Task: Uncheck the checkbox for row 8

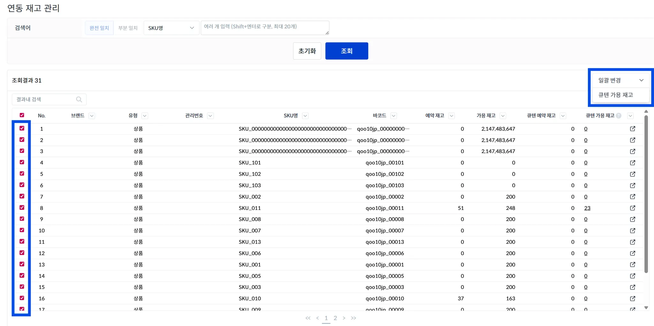Action: [22, 207]
